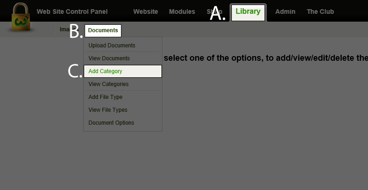The height and width of the screenshot is (190, 368).
Task: Click the padlock logo icon
Action: 21,17
